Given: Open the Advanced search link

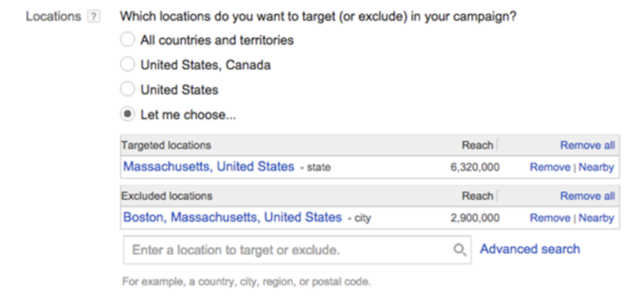Looking at the screenshot, I should (530, 249).
